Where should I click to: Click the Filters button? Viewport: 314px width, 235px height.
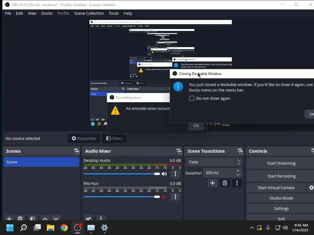[114, 138]
